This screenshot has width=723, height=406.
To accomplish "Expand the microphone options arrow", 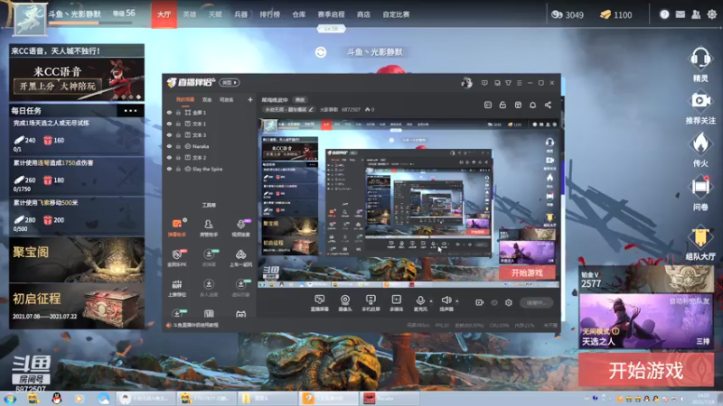I will [432, 301].
